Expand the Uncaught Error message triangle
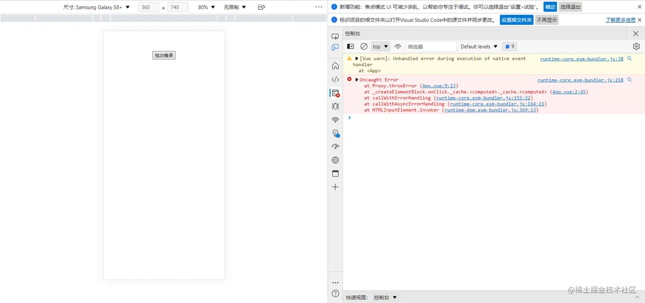 (x=357, y=80)
